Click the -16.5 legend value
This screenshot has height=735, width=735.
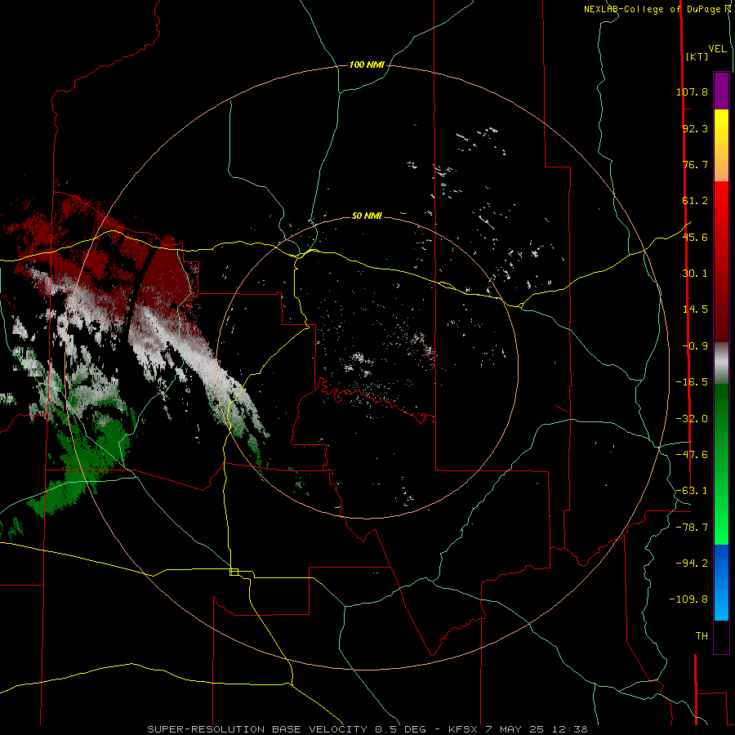click(692, 382)
